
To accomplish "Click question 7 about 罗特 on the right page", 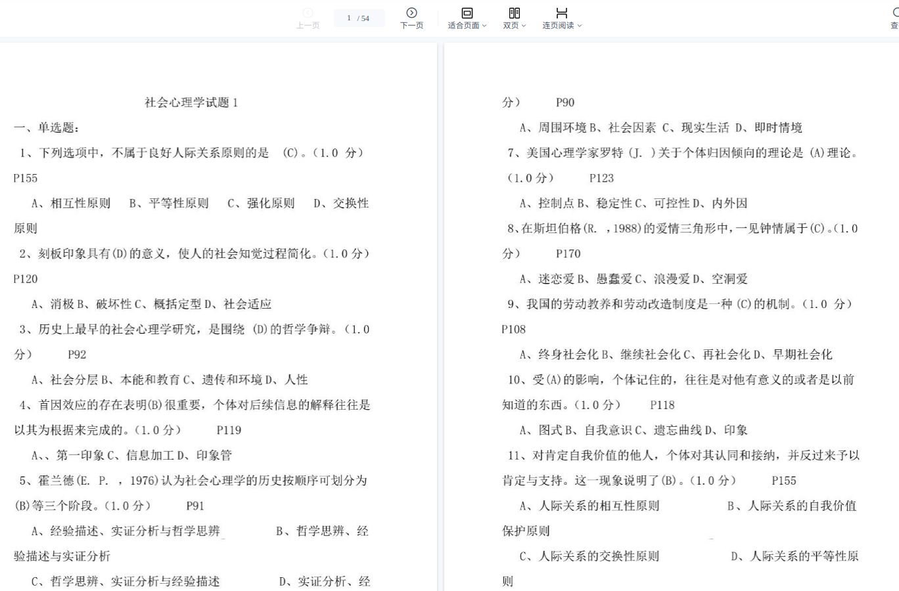I will [x=682, y=153].
